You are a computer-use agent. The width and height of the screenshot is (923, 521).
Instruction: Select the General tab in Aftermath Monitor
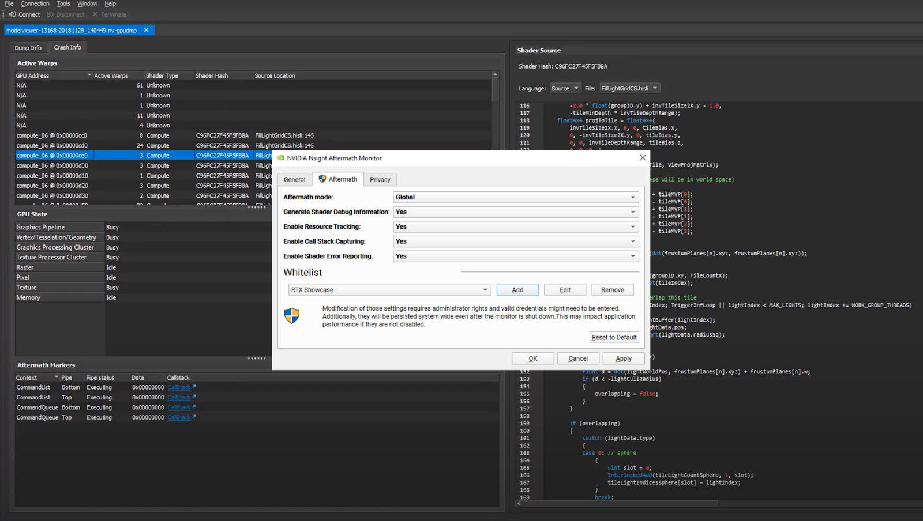pyautogui.click(x=294, y=180)
